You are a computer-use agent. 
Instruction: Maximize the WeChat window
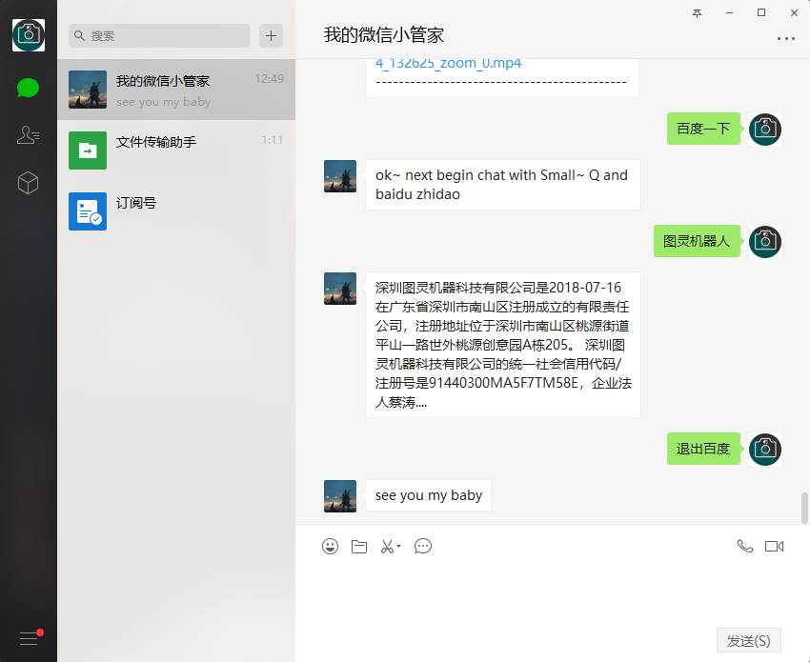(x=761, y=13)
